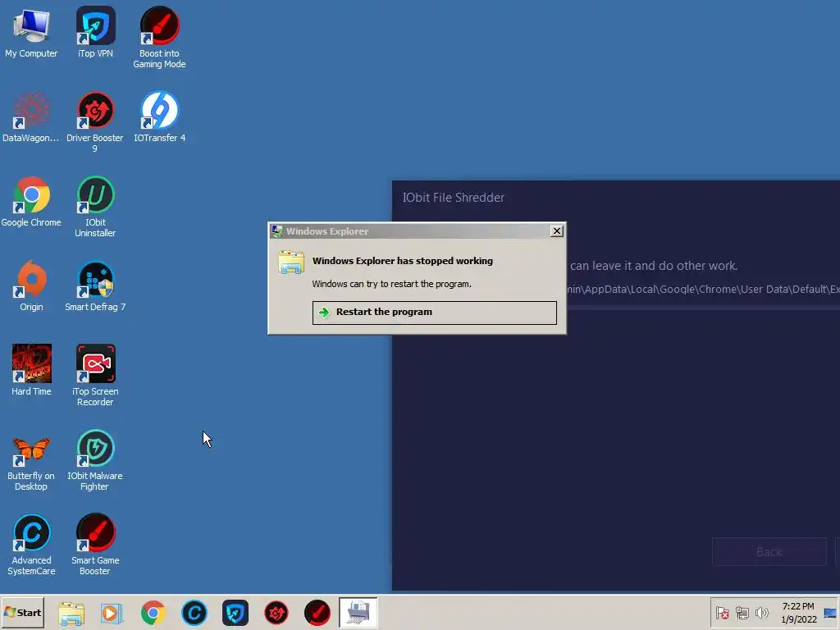The width and height of the screenshot is (840, 630).
Task: Click the Show Desktop icon beside the clock
Action: [x=830, y=613]
